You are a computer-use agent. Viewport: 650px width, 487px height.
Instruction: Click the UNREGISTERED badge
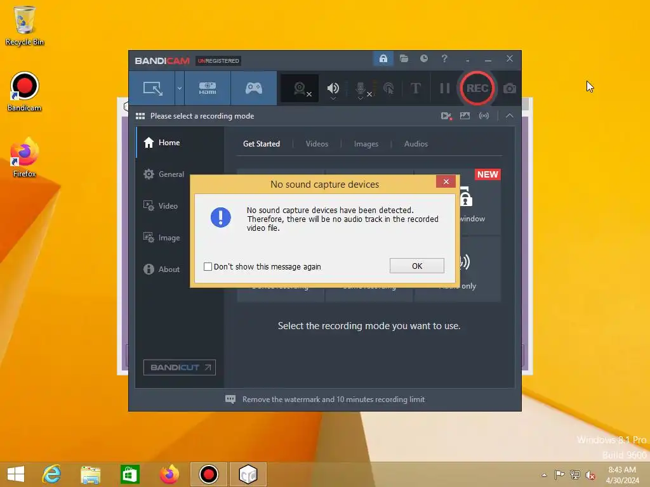(218, 61)
